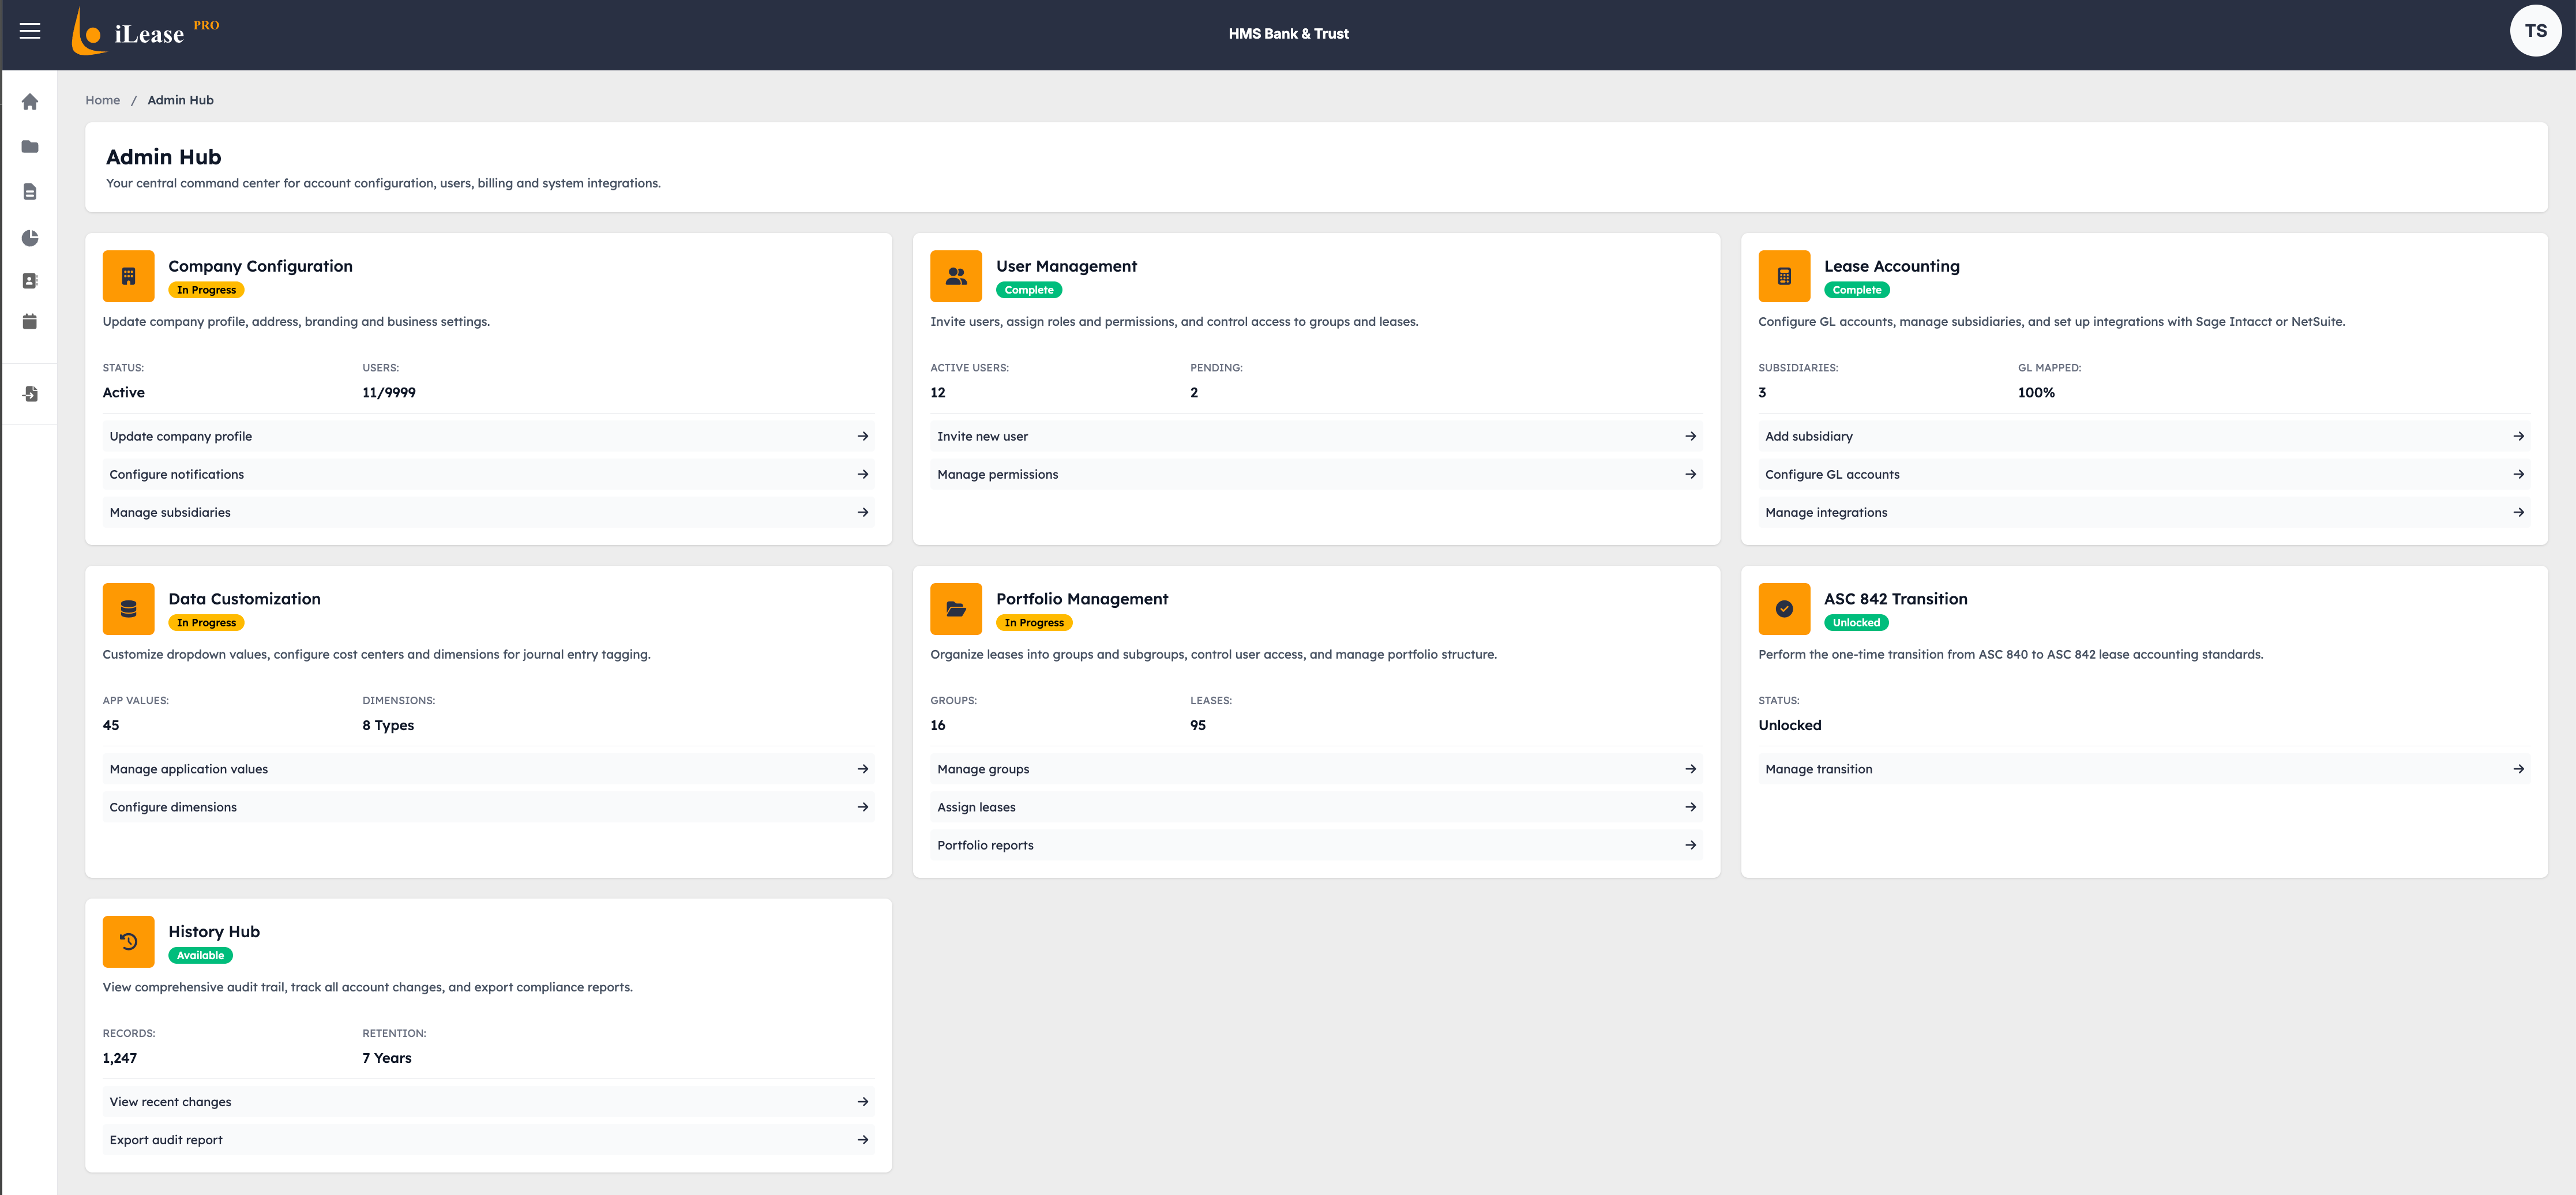Open the document icon in the sidebar
This screenshot has width=2576, height=1195.
click(30, 192)
